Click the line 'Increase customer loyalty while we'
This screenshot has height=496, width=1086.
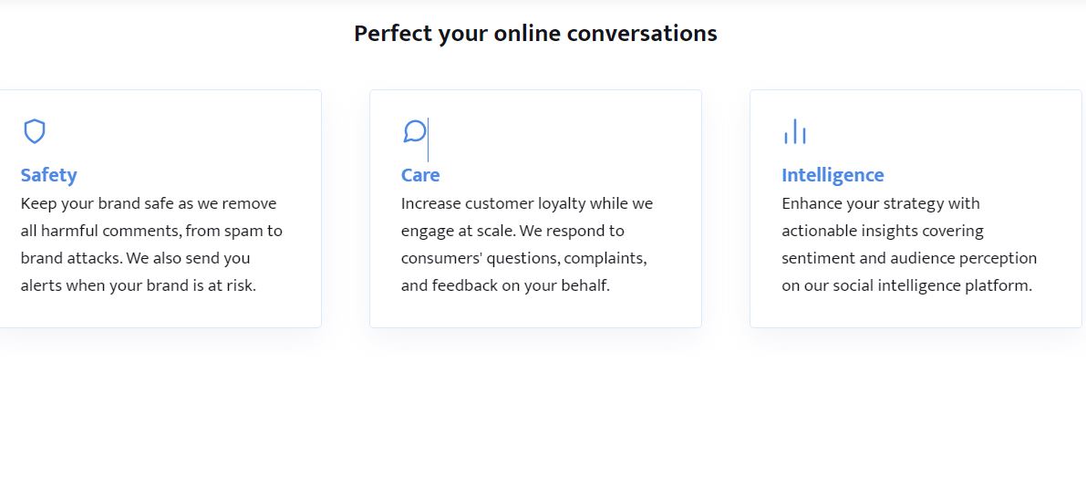pos(527,203)
